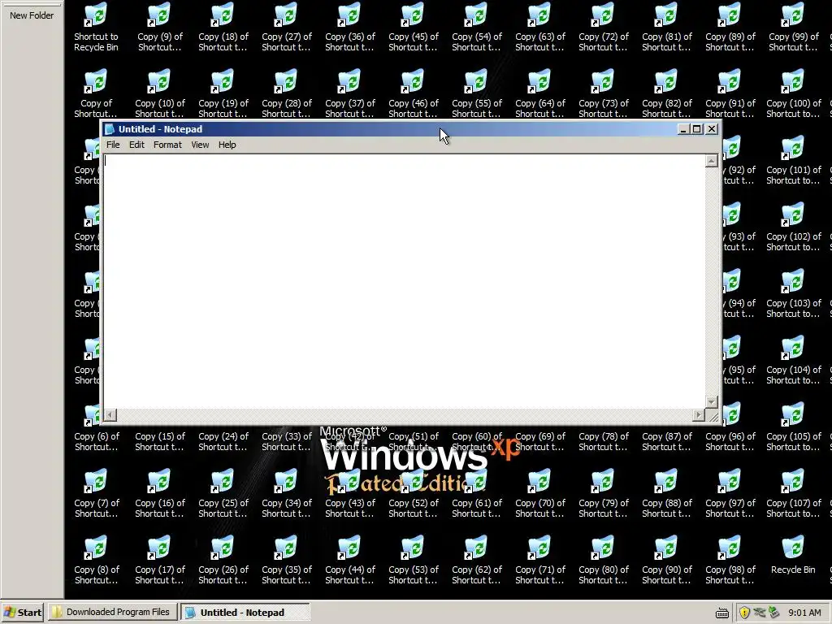Select Copy (98) of Shortcut icon
Image resolution: width=832 pixels, height=624 pixels.
(x=730, y=560)
